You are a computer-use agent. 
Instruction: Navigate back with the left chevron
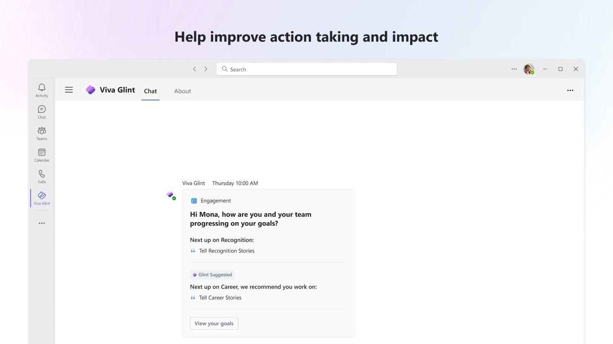click(x=194, y=69)
